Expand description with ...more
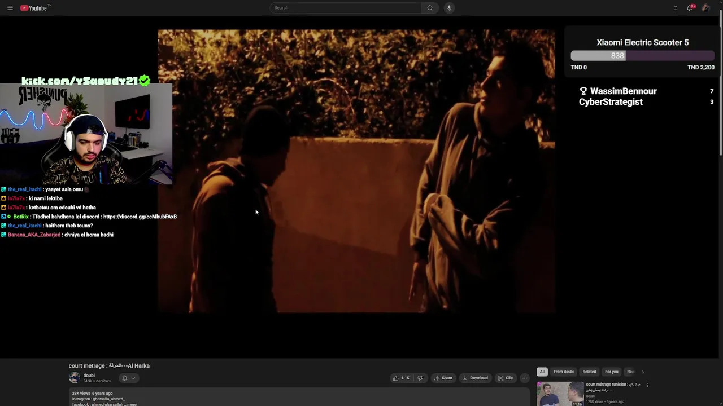The image size is (723, 406). point(130,404)
